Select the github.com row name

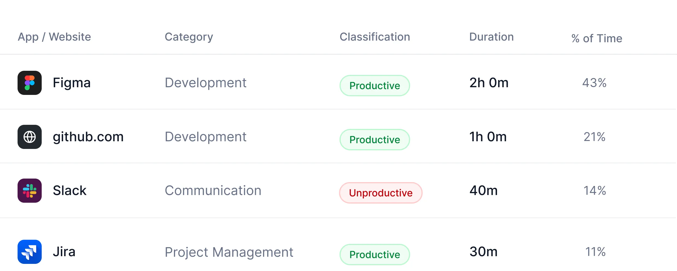pos(88,137)
